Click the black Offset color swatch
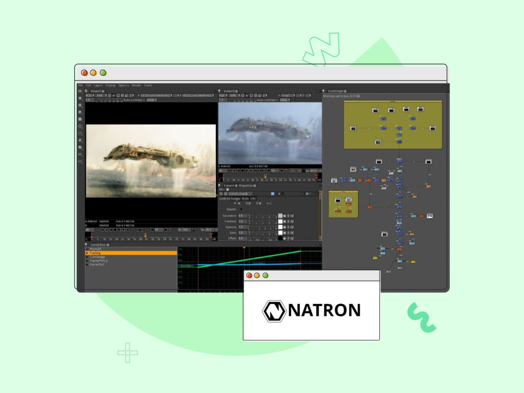The height and width of the screenshot is (393, 524). [x=280, y=238]
